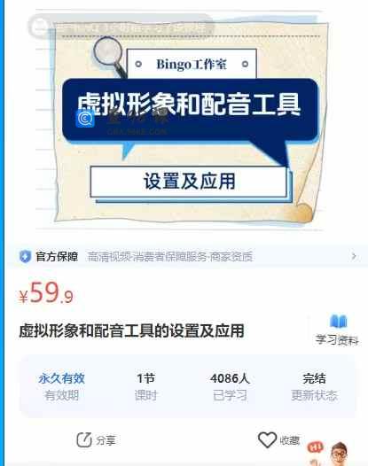Click the 官方保障 shield icon

[x=25, y=257]
